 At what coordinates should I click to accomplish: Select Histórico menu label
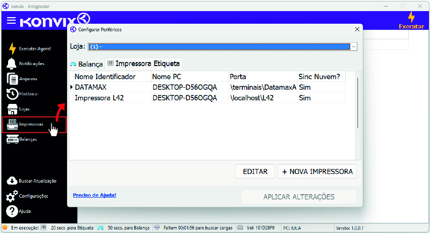[x=28, y=94]
